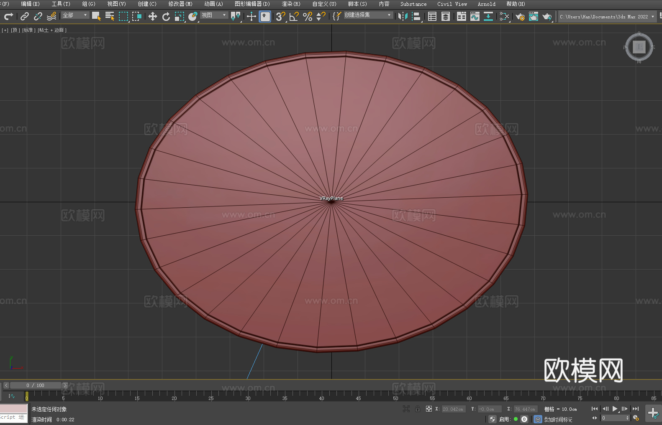The image size is (662, 425).
Task: Open the Select by Name list
Action: 110,16
